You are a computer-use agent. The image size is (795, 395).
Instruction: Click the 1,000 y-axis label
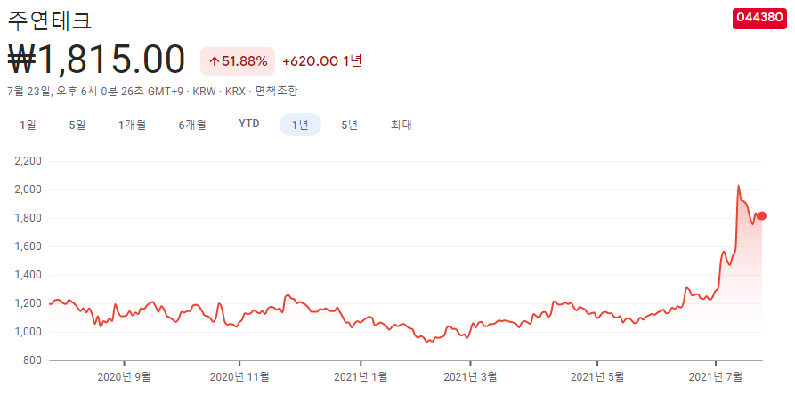[28, 332]
